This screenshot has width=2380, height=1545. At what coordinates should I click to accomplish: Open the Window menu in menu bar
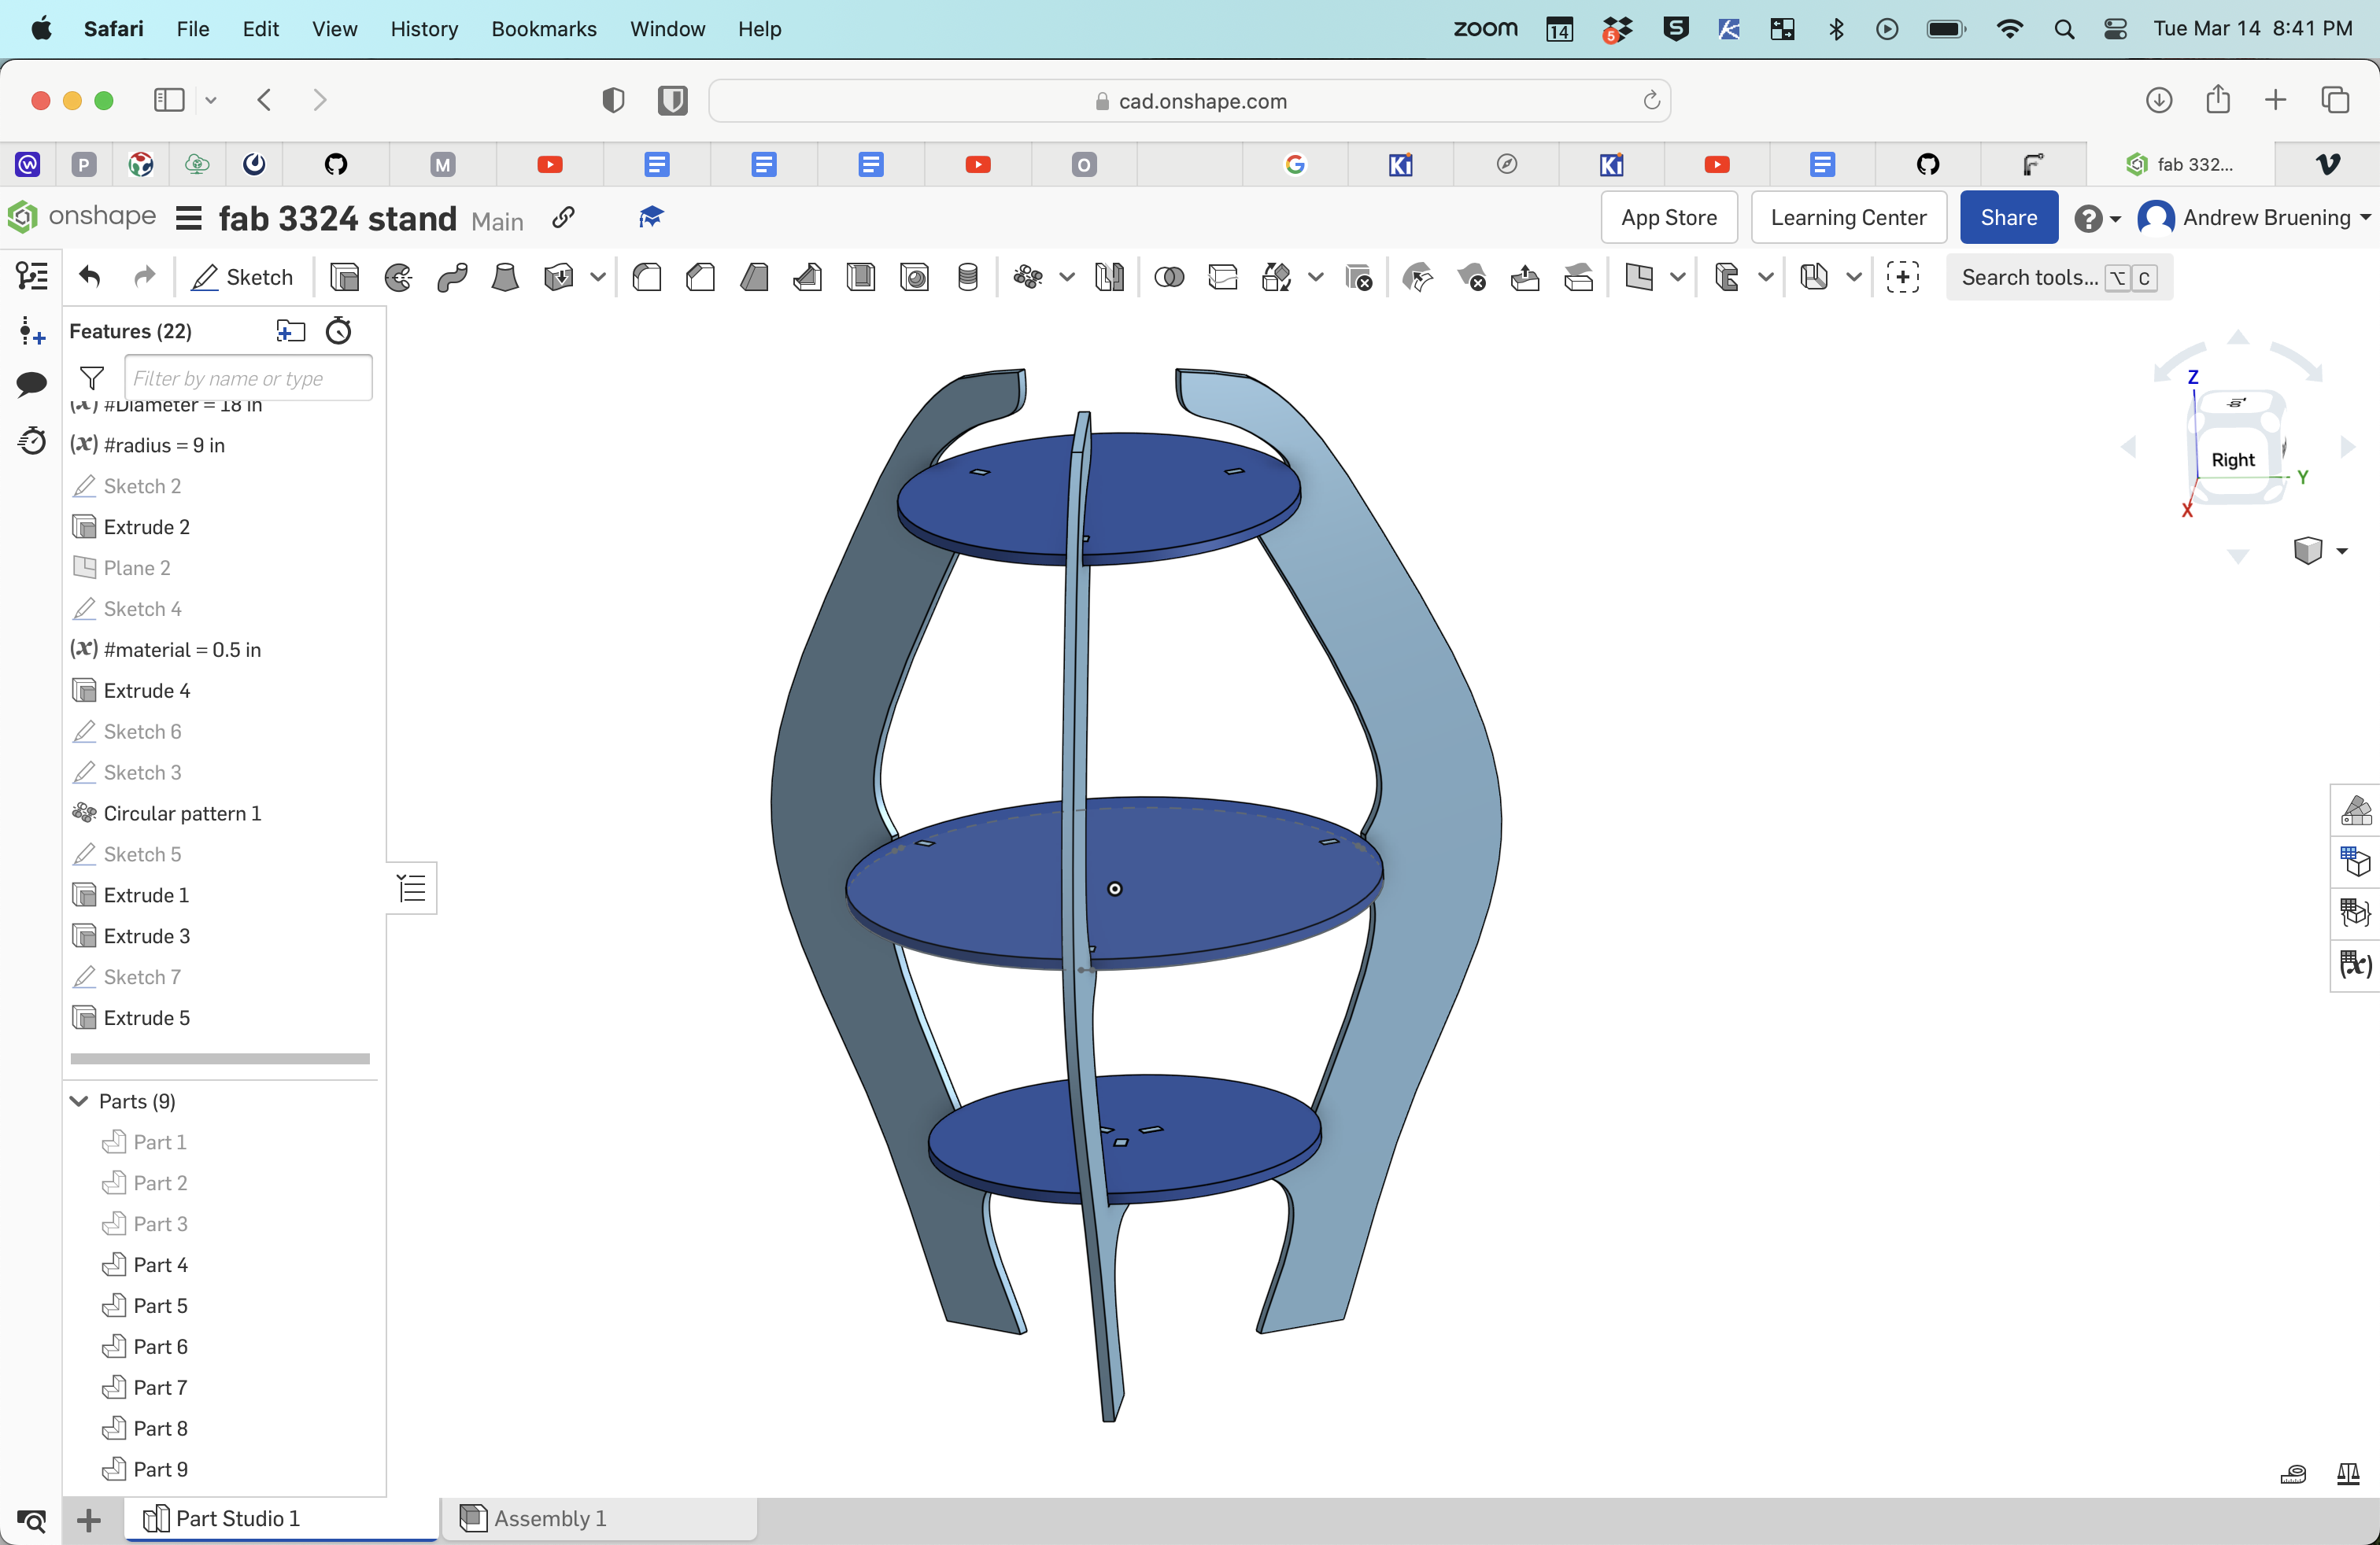click(x=667, y=29)
